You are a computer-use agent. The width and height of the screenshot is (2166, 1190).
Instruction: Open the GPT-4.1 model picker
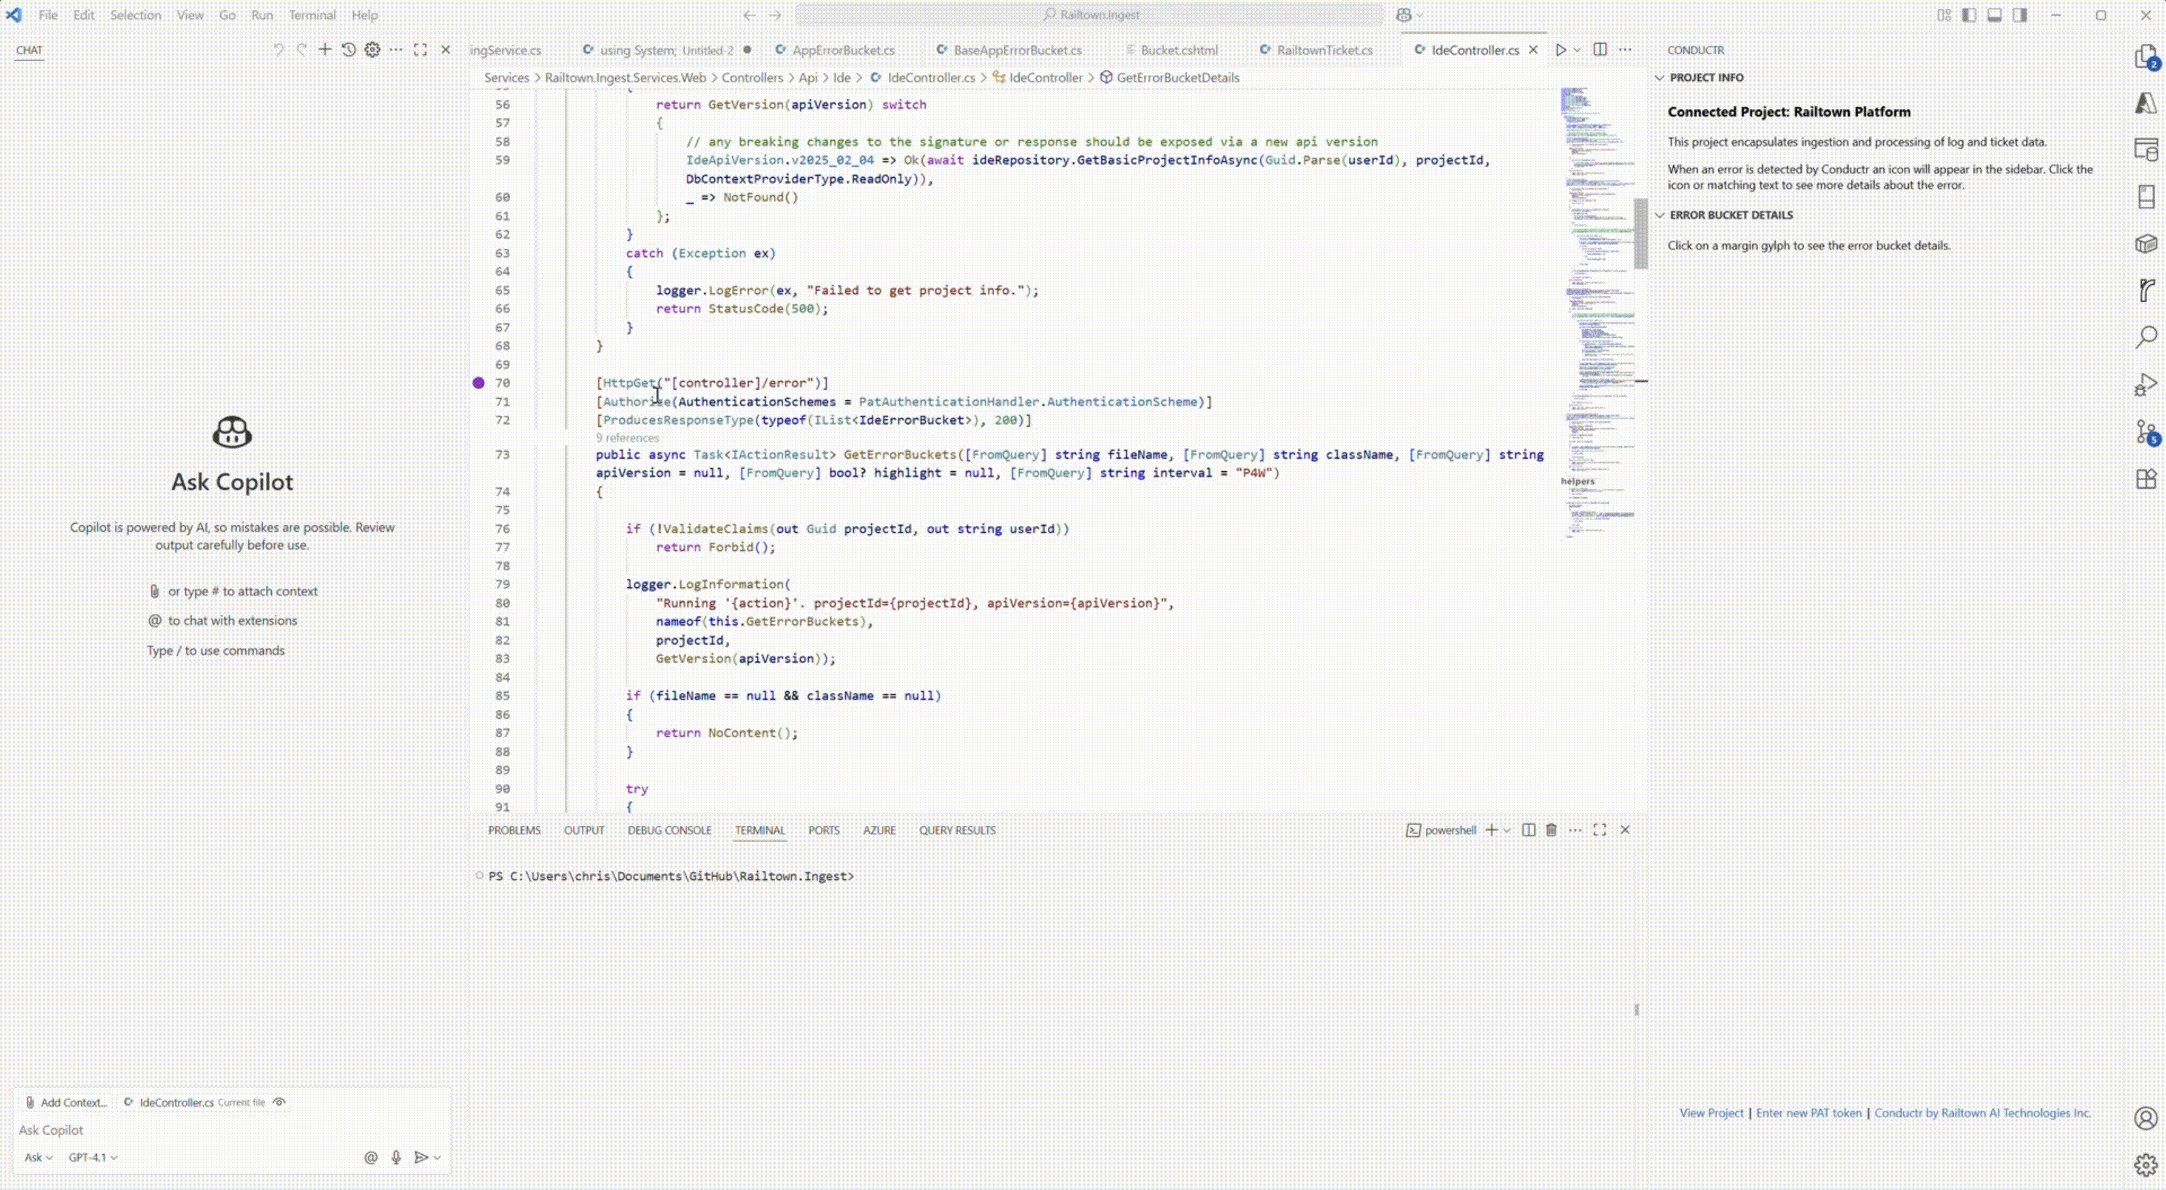click(x=93, y=1158)
